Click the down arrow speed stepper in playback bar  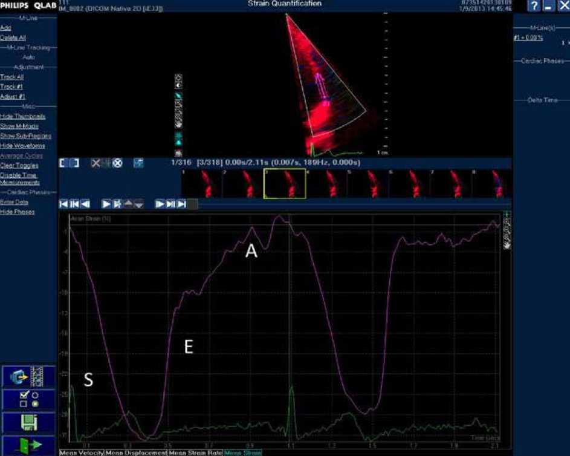[x=138, y=204]
